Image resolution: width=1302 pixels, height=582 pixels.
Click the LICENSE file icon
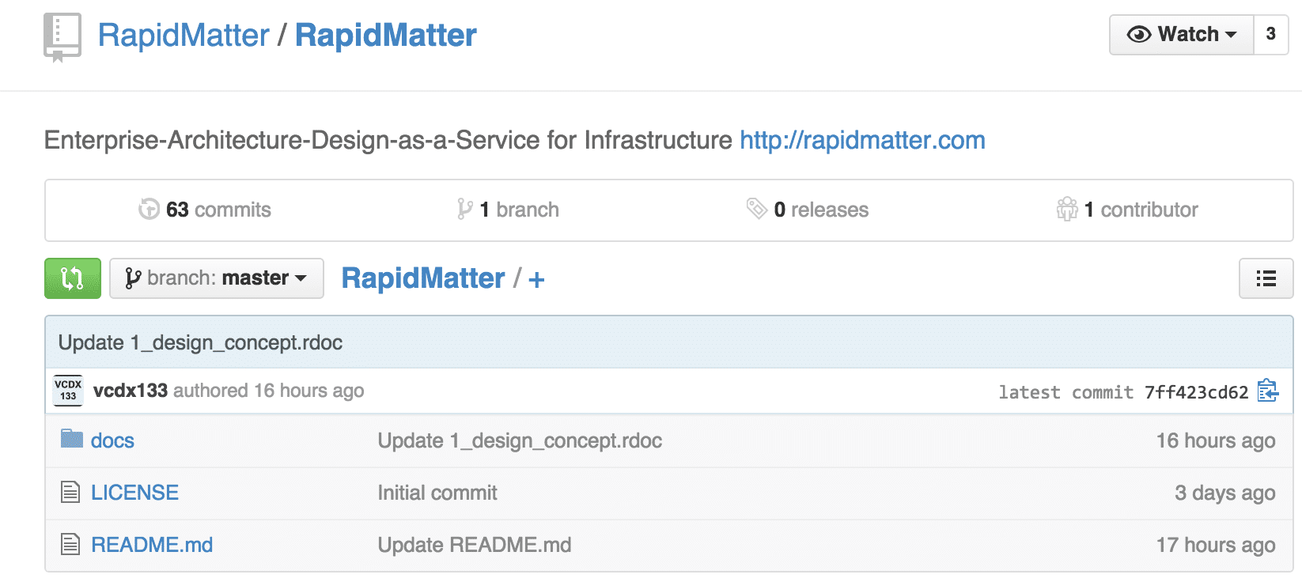[70, 492]
